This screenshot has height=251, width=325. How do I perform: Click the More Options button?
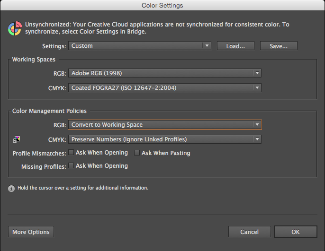(31, 232)
